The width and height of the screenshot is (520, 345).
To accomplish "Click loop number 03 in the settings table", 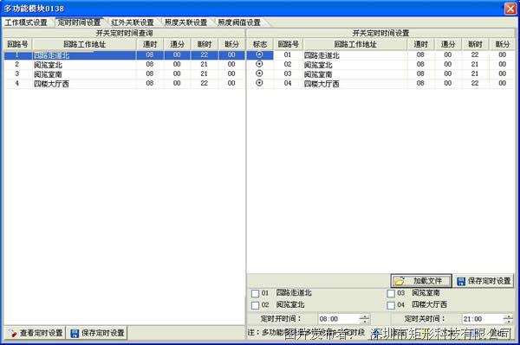I will (x=288, y=73).
